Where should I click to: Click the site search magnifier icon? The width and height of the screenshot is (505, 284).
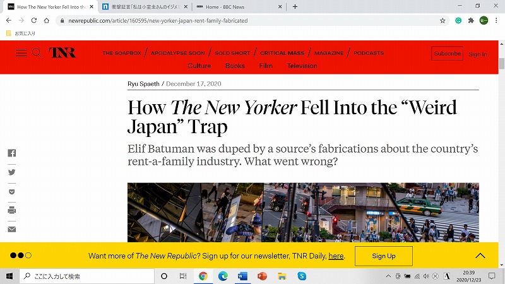[x=37, y=53]
